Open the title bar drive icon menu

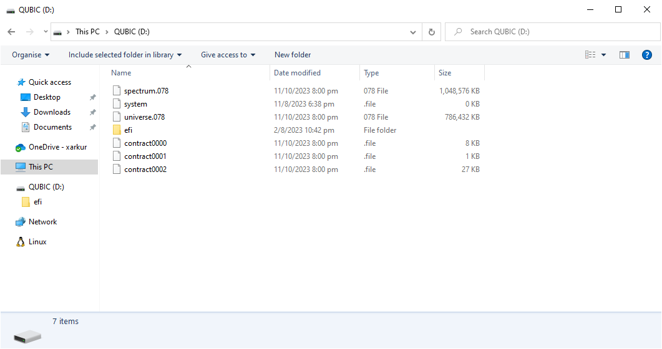point(11,10)
